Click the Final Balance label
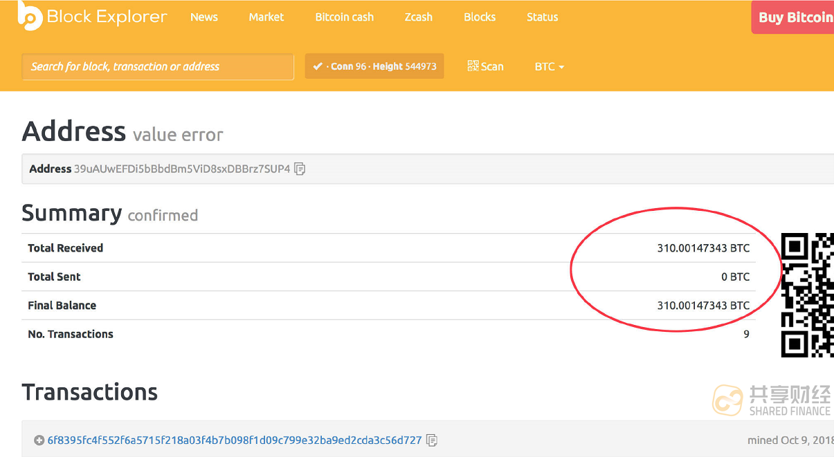The image size is (834, 457). (62, 306)
